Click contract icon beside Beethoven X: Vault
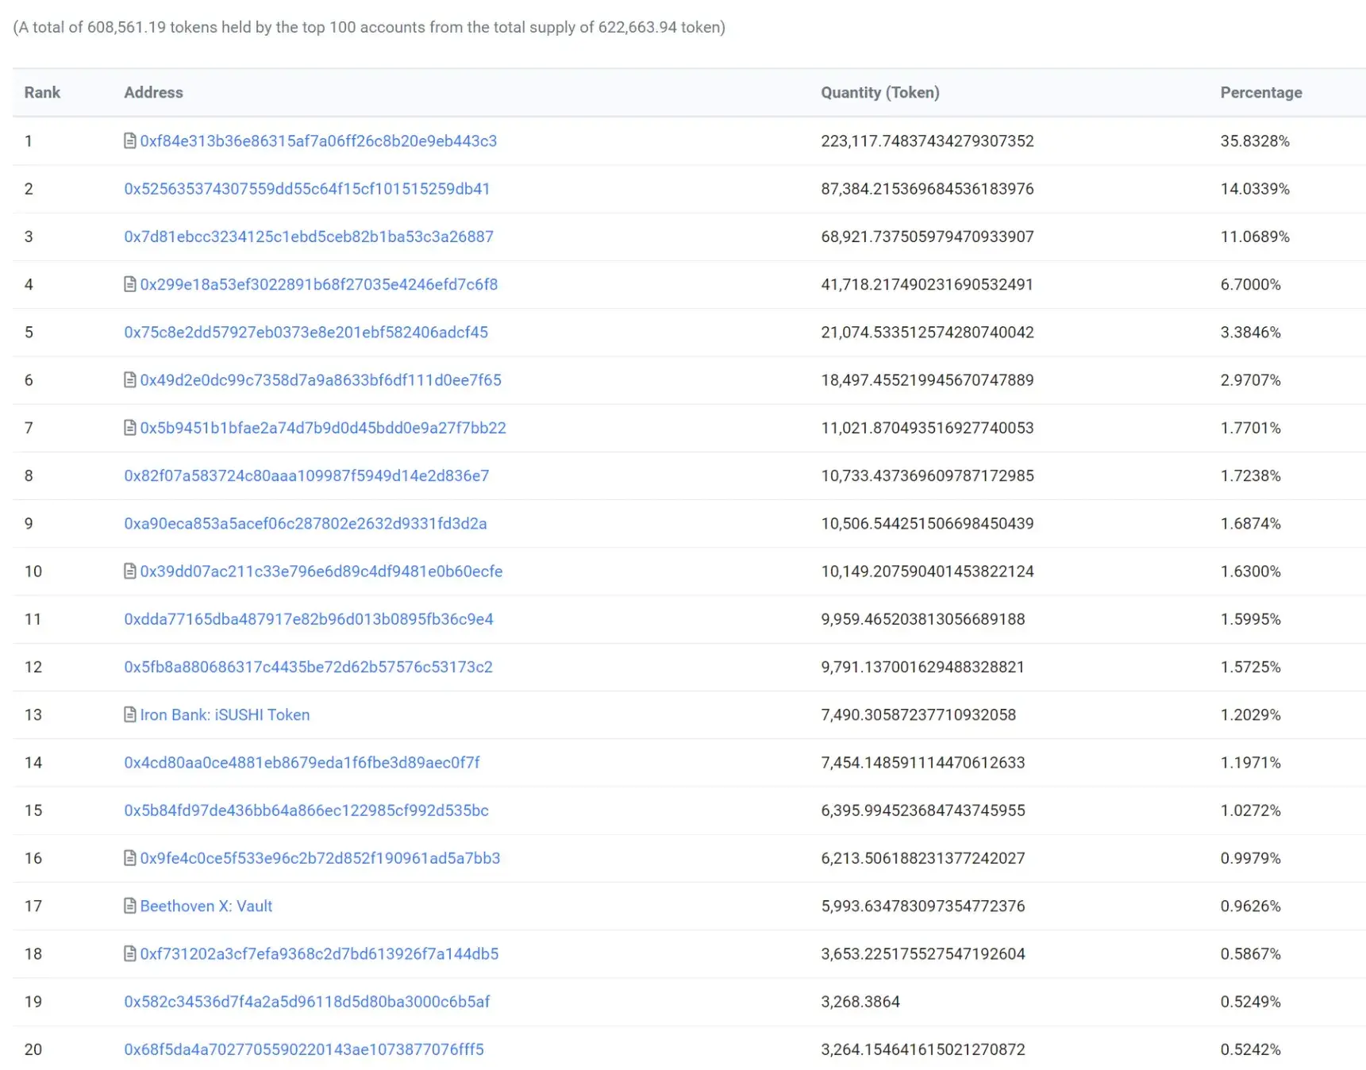 point(130,906)
